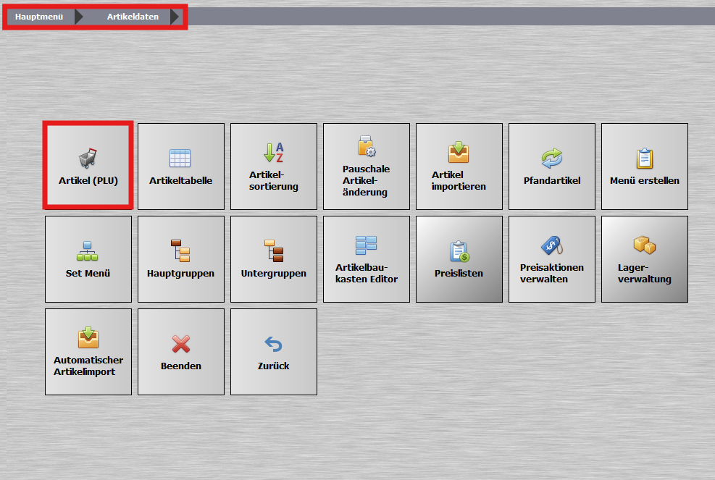Open the Pfandartikel recycle arrows tile
This screenshot has width=715, height=480.
[x=552, y=167]
